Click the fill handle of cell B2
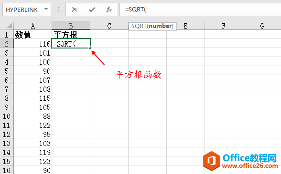Image resolution: width=281 pixels, height=174 pixels. click(x=90, y=48)
